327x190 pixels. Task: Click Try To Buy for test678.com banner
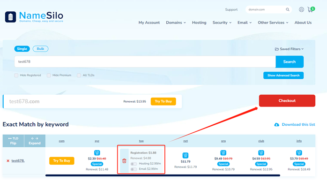point(163,101)
